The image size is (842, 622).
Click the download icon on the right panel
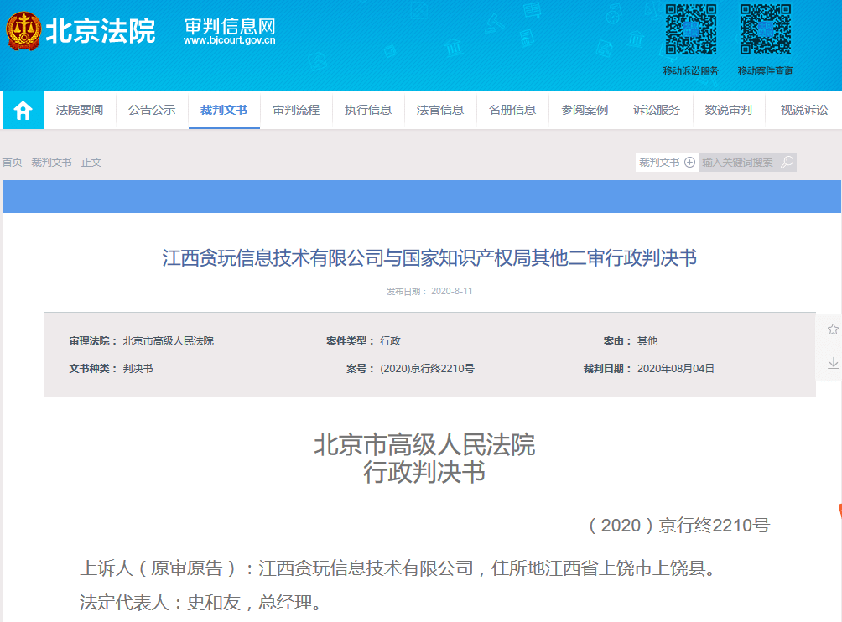click(x=831, y=364)
